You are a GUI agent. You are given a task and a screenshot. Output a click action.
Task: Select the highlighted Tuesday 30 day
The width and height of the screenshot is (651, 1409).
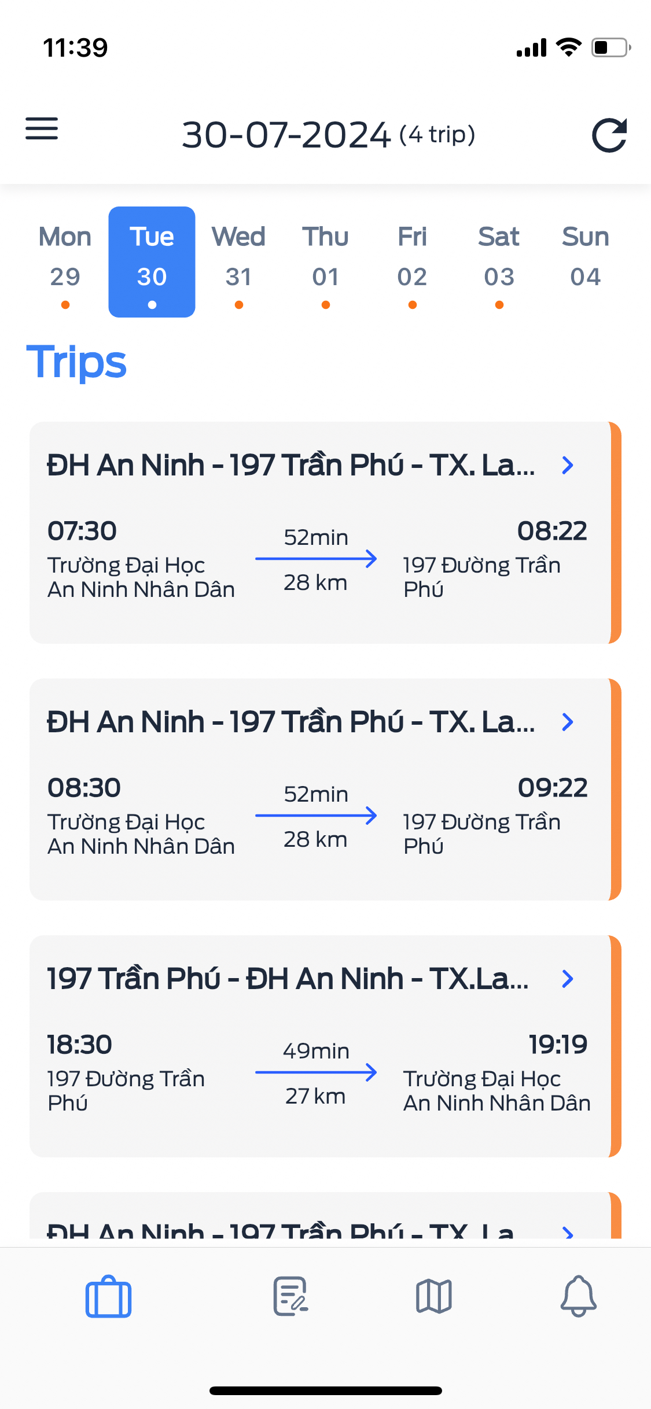(x=152, y=262)
